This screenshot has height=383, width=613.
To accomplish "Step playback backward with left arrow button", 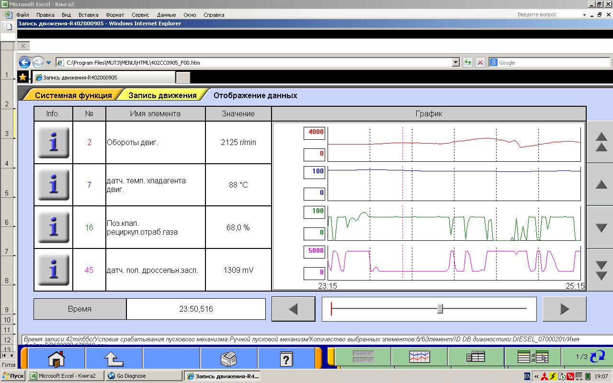I will click(x=293, y=309).
